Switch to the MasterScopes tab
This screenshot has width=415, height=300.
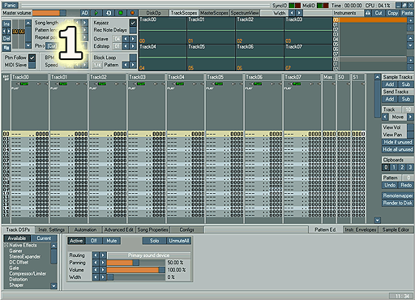[214, 13]
